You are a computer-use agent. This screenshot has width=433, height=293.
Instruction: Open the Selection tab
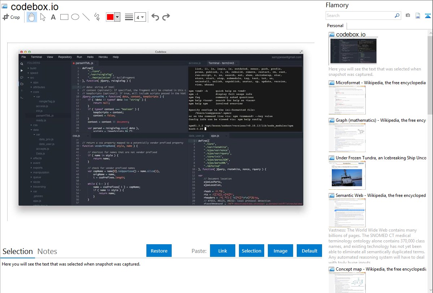pos(18,251)
